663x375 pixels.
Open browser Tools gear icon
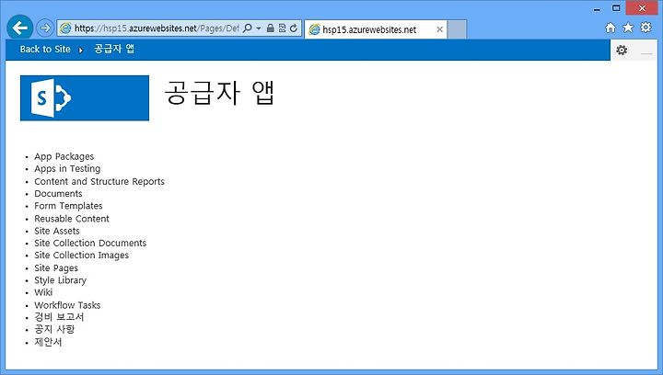tap(646, 28)
